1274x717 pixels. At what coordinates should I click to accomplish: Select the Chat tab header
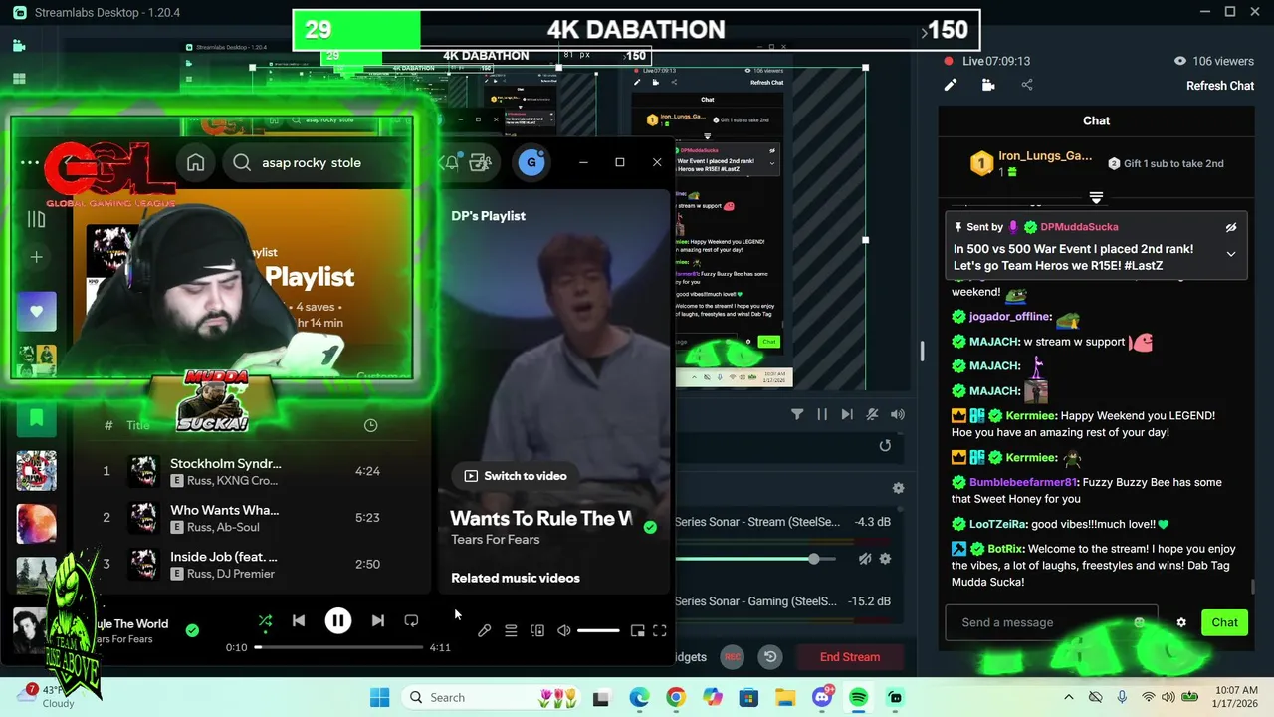coord(1096,120)
